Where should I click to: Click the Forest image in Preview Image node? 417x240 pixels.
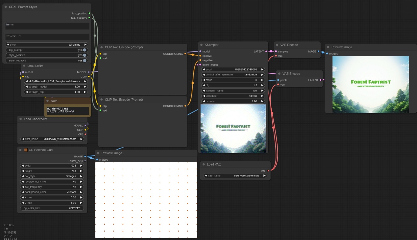[370, 85]
